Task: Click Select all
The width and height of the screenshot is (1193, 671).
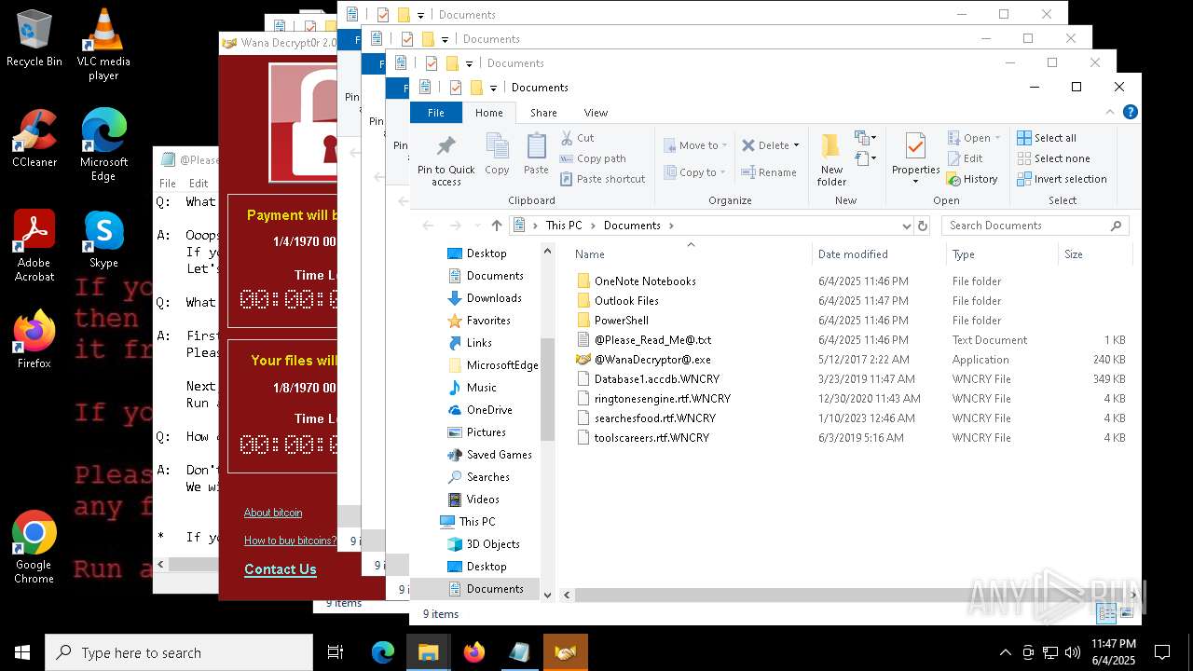Action: click(x=1047, y=138)
